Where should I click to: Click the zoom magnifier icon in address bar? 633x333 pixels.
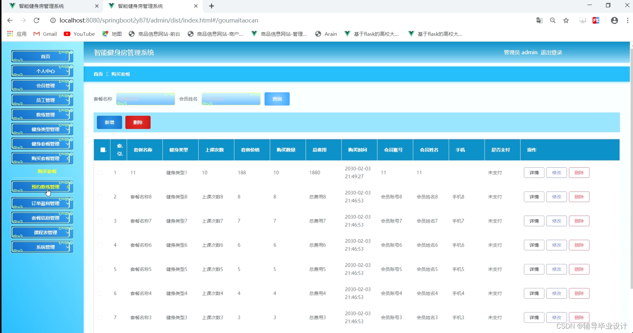(553, 20)
